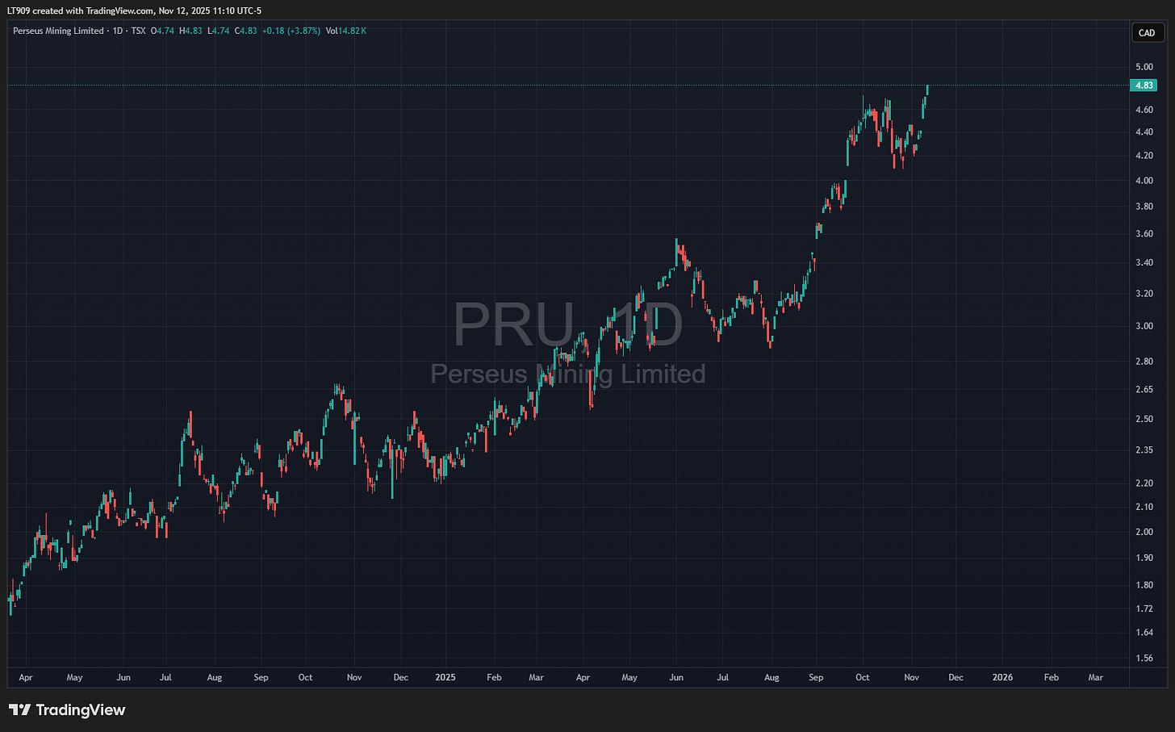Click the 2.80 price axis label

[1144, 362]
